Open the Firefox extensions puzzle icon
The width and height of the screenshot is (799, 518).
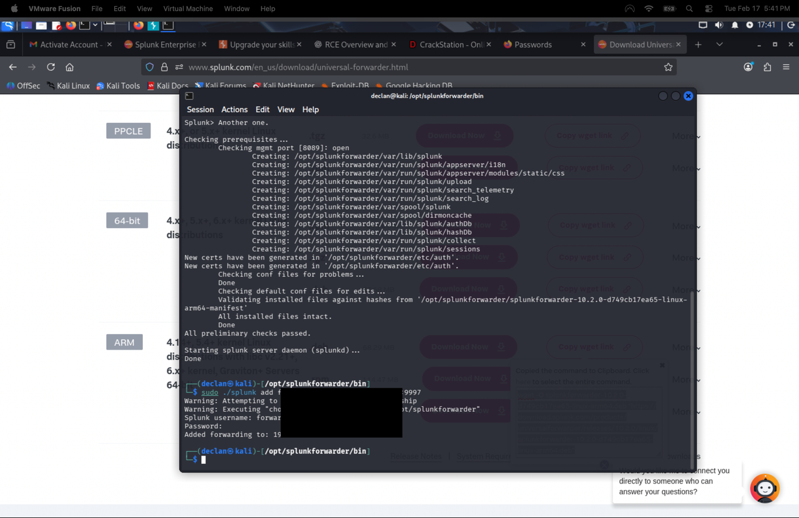[767, 67]
